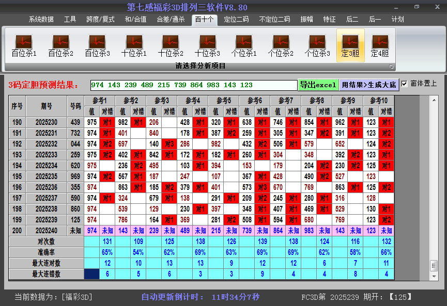The image size is (447, 306).
Task: Open the 定4胆 analysis icon
Action: [380, 45]
